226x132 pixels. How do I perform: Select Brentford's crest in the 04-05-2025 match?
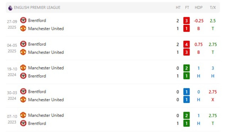click(23, 44)
